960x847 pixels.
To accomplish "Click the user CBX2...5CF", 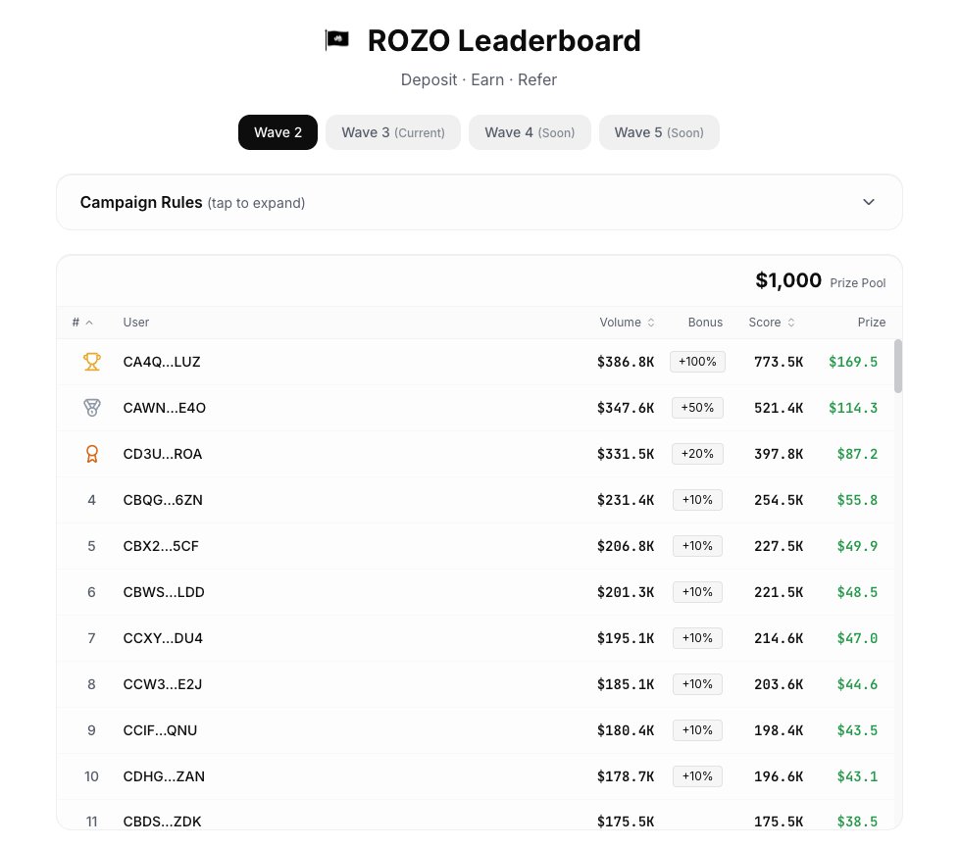I will pyautogui.click(x=161, y=546).
